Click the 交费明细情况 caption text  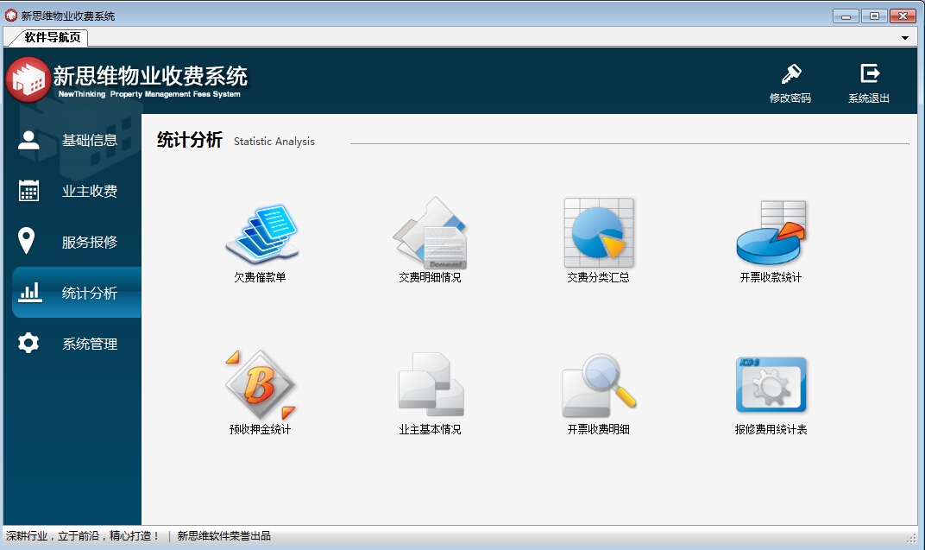pos(430,277)
